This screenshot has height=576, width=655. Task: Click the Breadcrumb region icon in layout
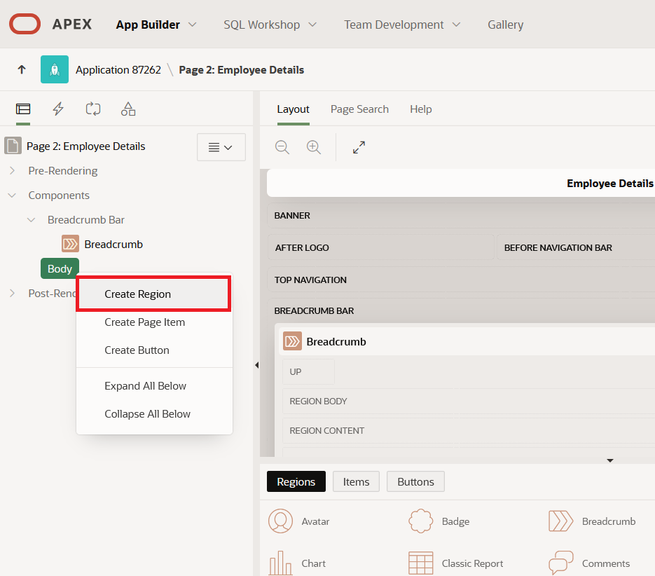292,341
